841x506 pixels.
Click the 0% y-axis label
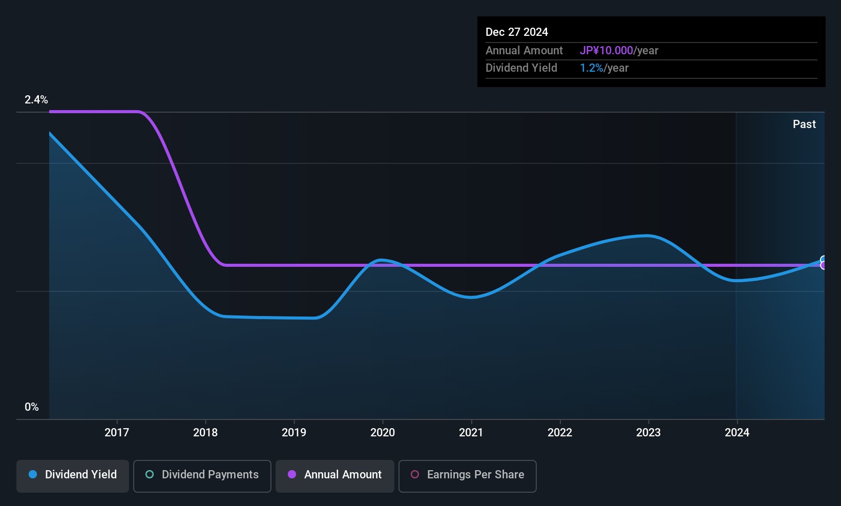(32, 407)
